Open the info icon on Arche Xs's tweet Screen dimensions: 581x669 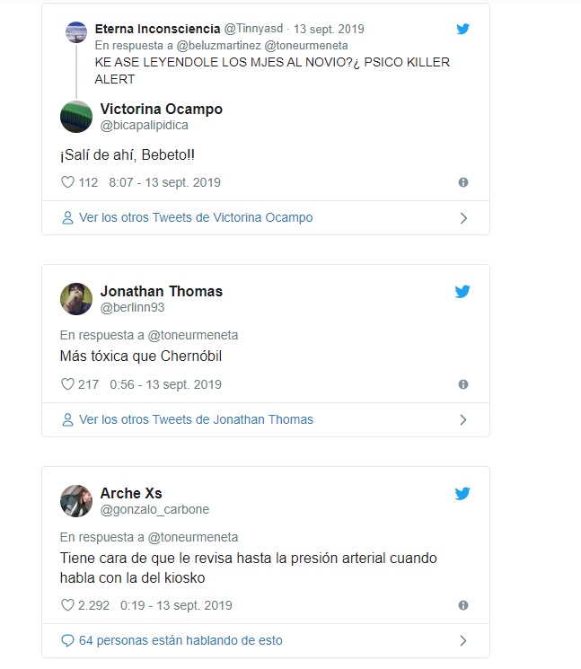pos(463,605)
